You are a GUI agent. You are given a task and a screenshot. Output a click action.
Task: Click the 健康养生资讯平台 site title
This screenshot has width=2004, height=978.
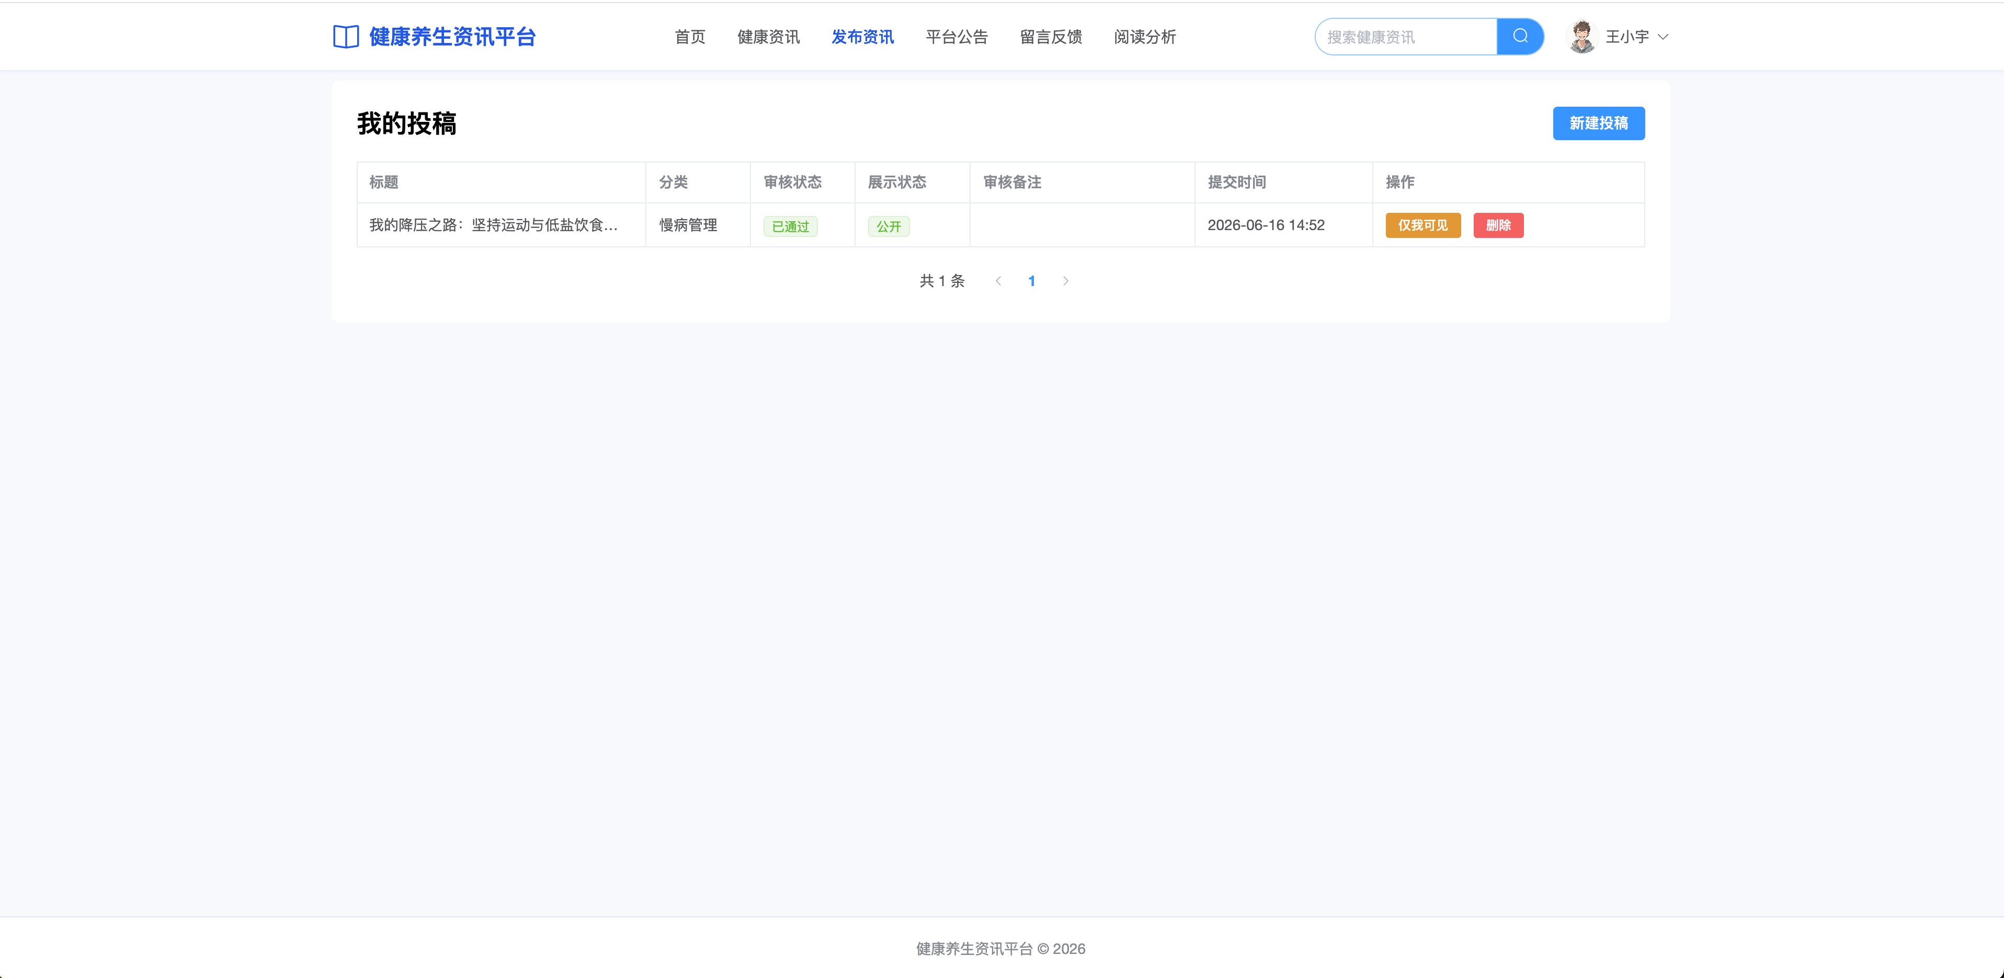click(x=452, y=37)
